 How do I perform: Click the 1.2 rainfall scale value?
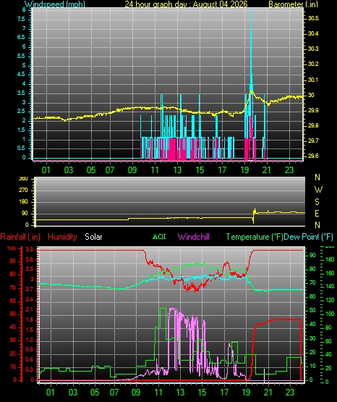click(x=30, y=340)
